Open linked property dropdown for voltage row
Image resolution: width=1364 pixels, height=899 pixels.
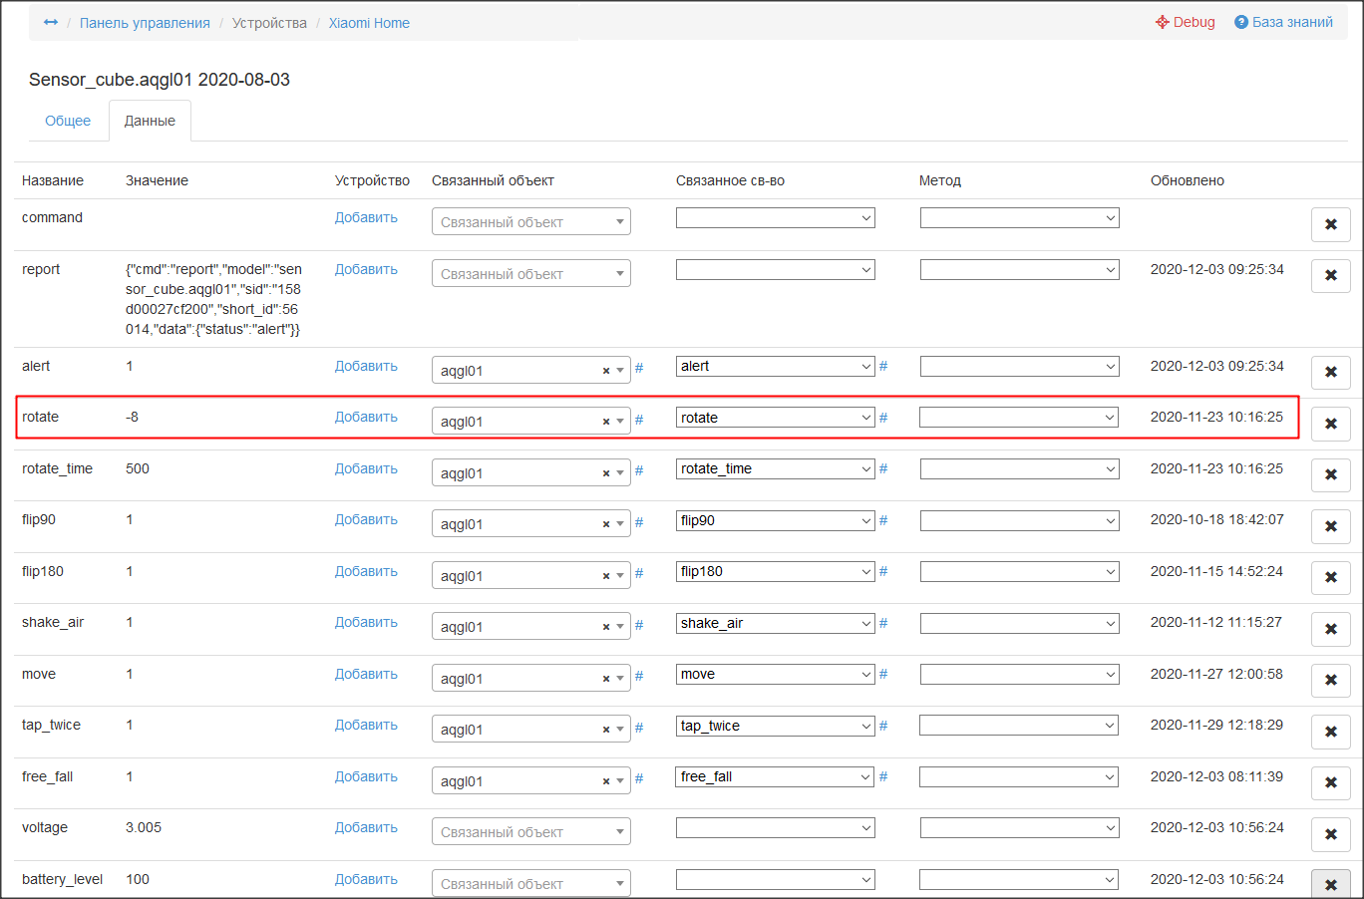pyautogui.click(x=775, y=827)
